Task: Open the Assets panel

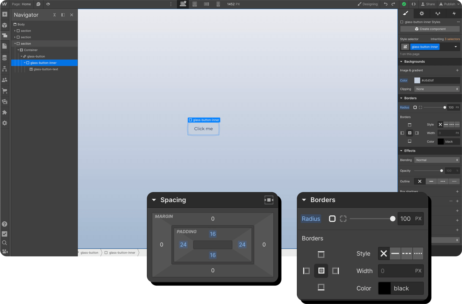Action: pos(5,102)
